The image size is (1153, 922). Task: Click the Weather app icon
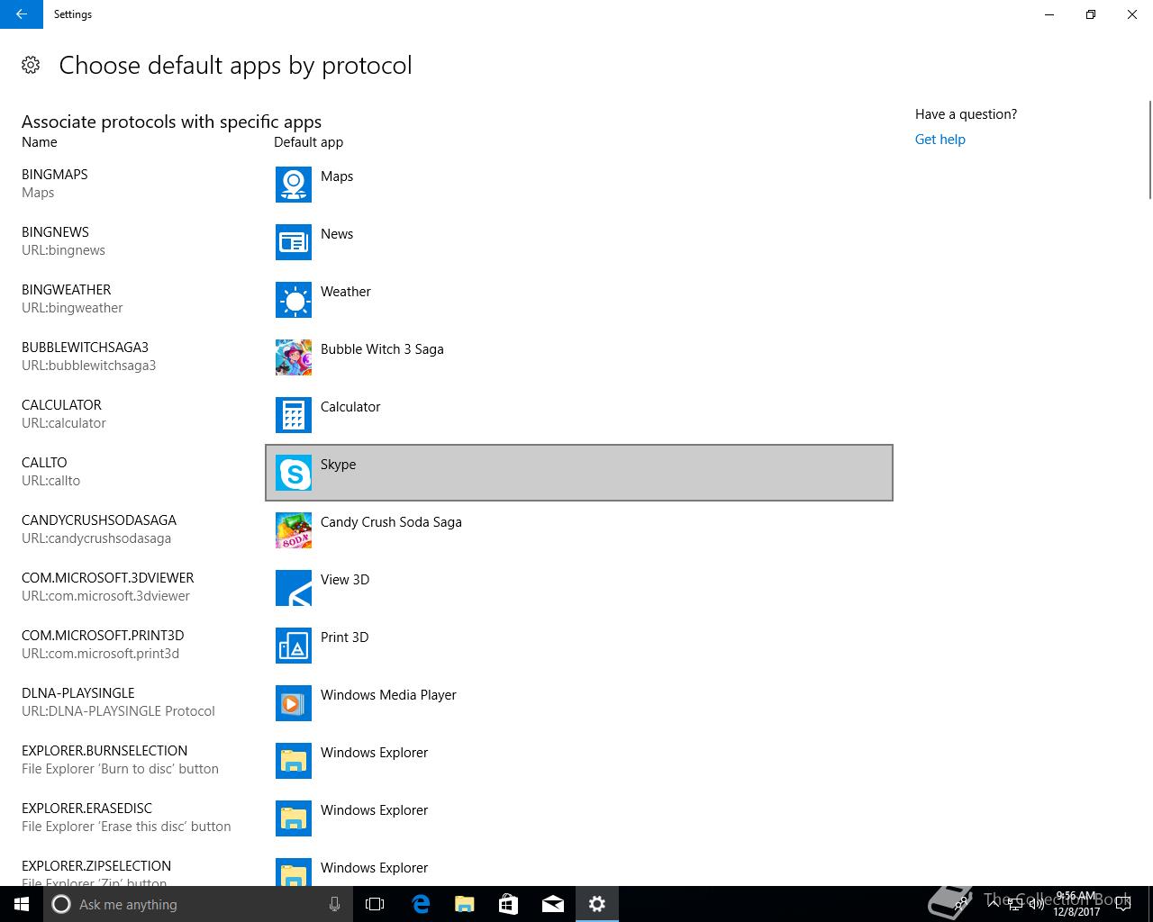click(294, 300)
